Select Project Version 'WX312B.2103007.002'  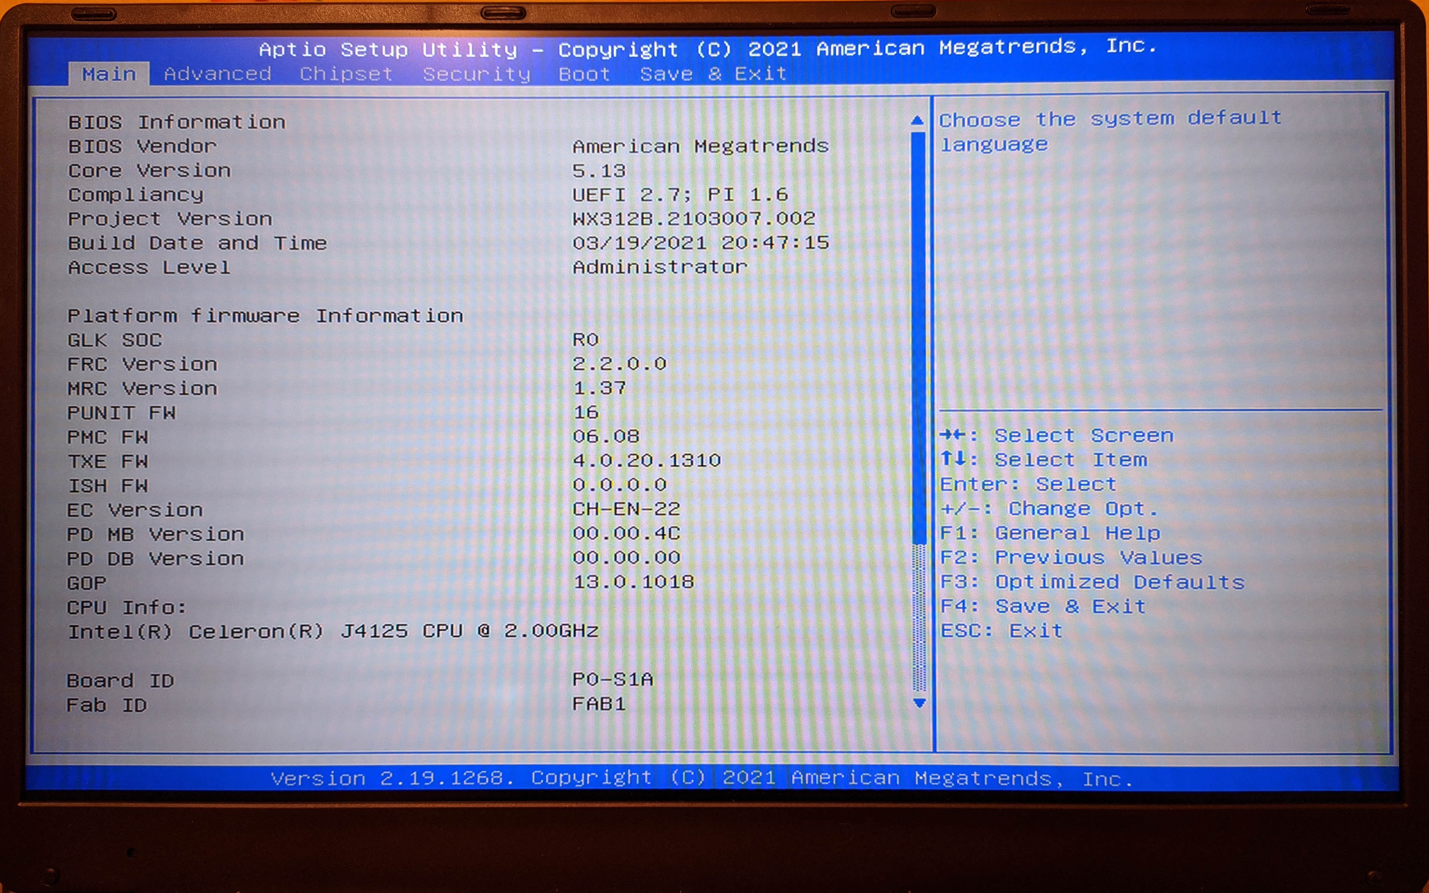[x=694, y=218]
